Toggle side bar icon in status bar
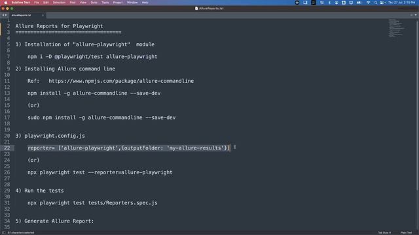 (x=4, y=232)
